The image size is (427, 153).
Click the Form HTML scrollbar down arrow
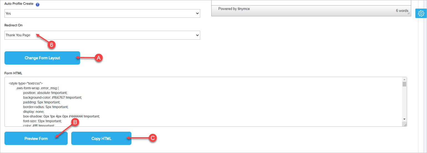[404, 119]
